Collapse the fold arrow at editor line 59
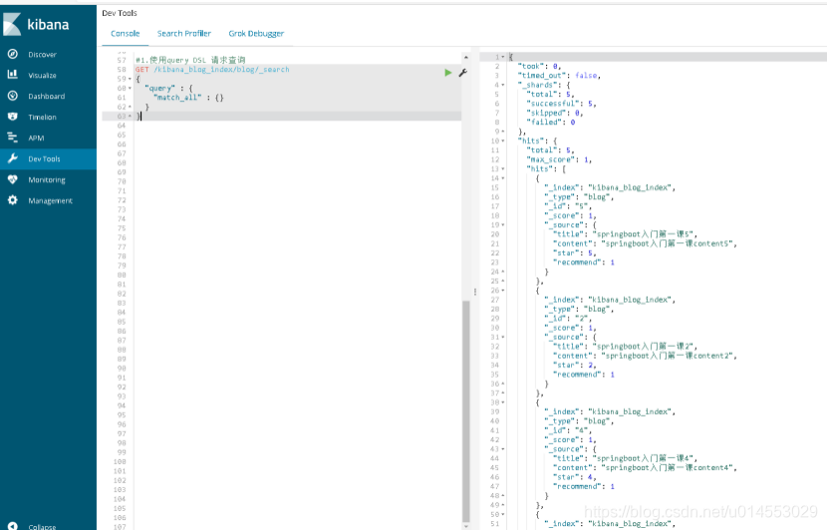 coord(130,79)
